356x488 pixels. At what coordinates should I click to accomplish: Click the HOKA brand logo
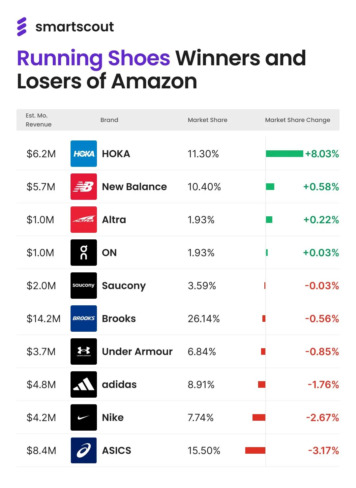click(84, 154)
